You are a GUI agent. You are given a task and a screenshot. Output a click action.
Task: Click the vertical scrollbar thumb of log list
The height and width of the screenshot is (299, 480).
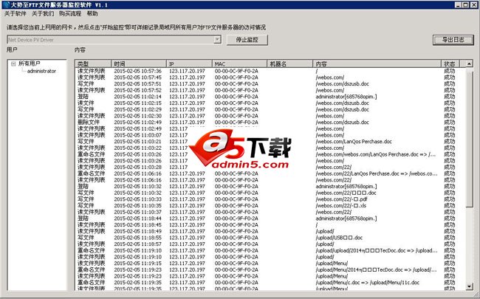point(469,138)
